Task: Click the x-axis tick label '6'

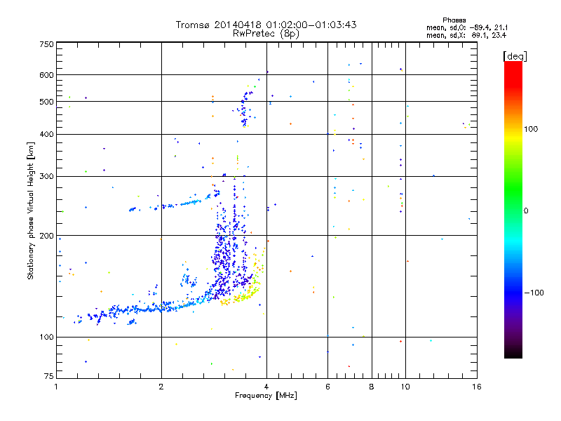Action: (327, 387)
